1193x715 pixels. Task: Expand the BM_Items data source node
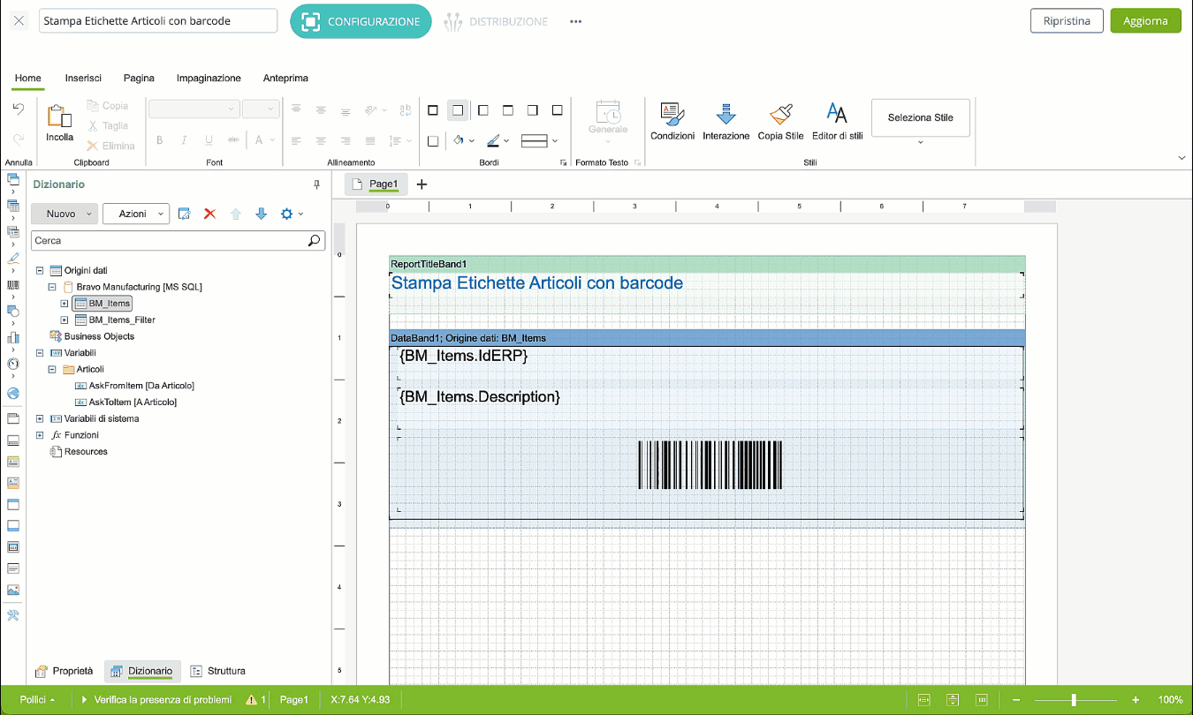[x=65, y=303]
